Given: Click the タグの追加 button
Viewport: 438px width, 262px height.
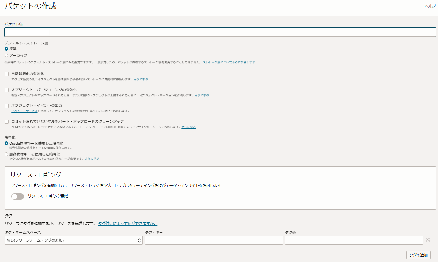Looking at the screenshot, I should 418,255.
